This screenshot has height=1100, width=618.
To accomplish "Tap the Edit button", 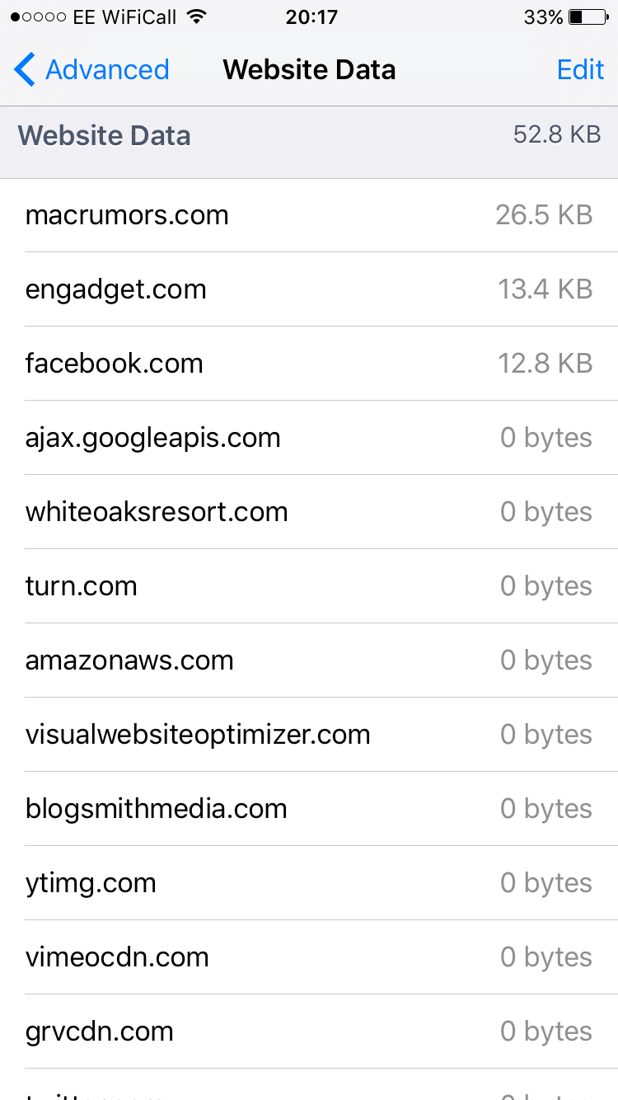I will 580,70.
